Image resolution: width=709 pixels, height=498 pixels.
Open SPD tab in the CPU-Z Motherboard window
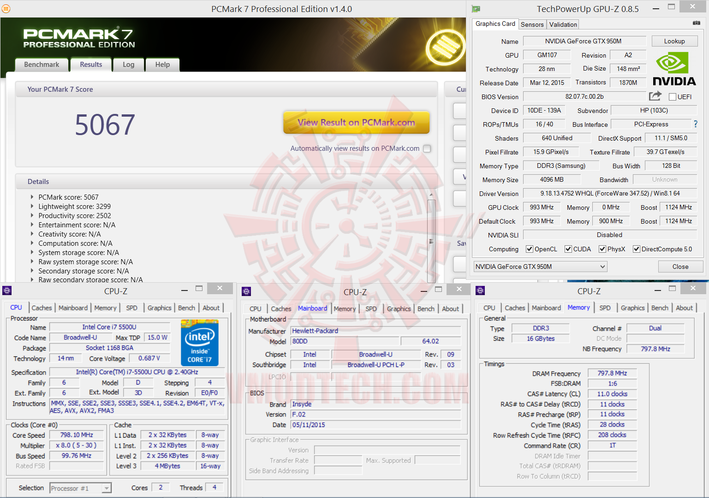coord(371,309)
